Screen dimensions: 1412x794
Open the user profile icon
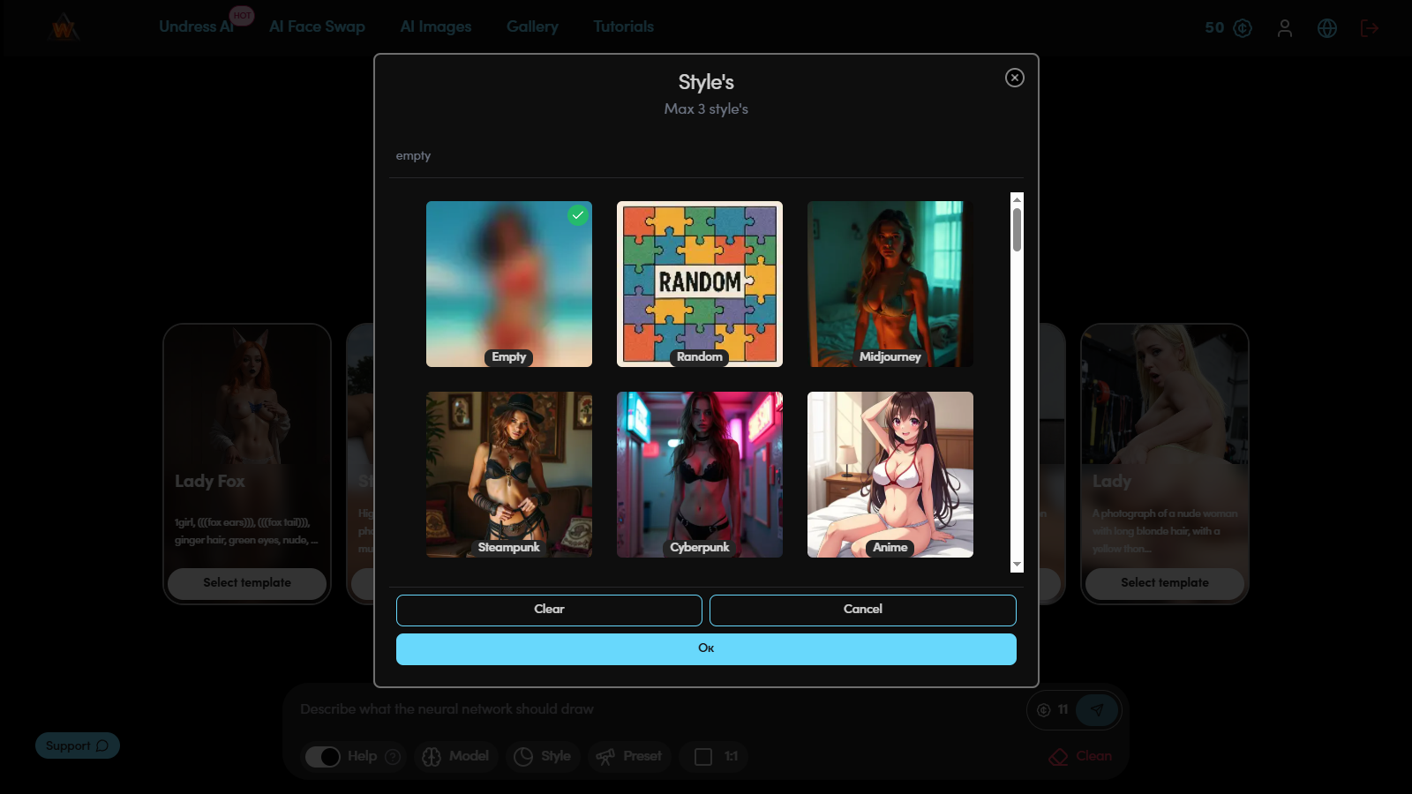(x=1285, y=28)
